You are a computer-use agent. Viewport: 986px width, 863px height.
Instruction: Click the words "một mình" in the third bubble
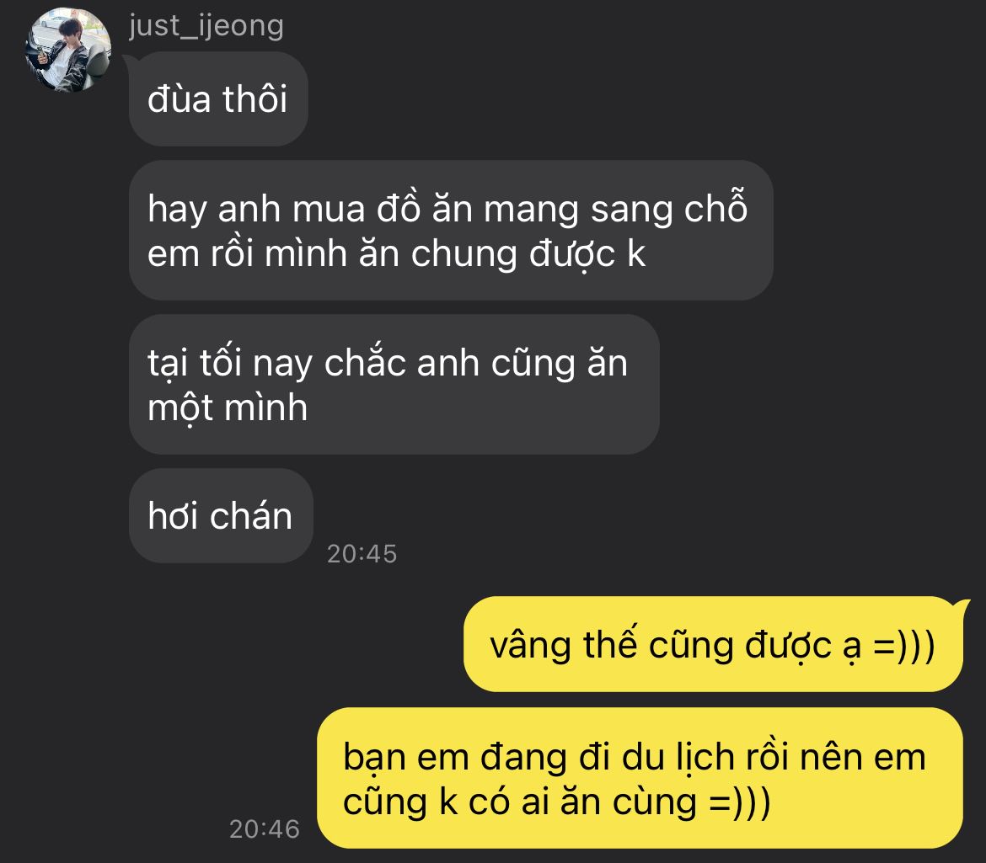point(228,408)
